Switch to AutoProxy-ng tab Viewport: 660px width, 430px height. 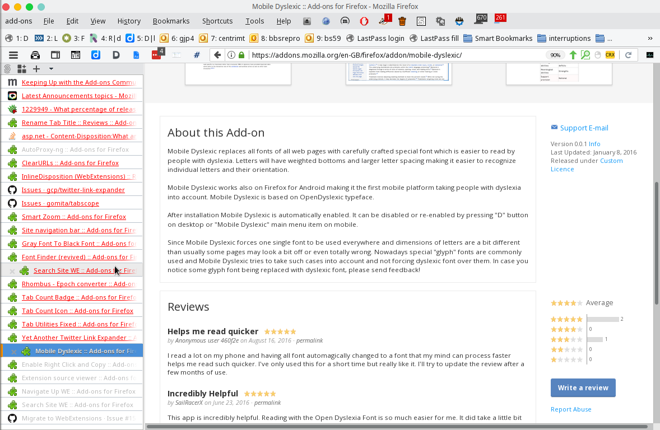pos(72,149)
